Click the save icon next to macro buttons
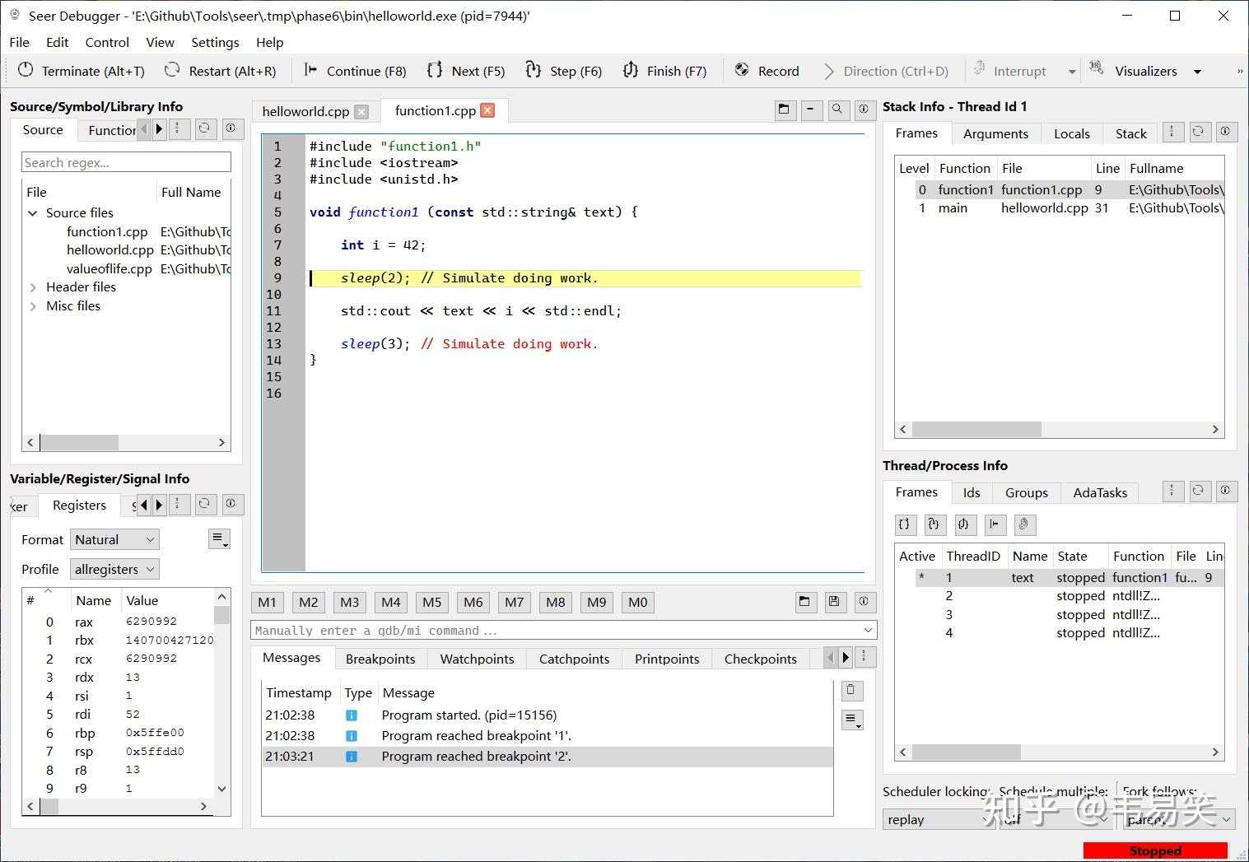 (x=834, y=602)
